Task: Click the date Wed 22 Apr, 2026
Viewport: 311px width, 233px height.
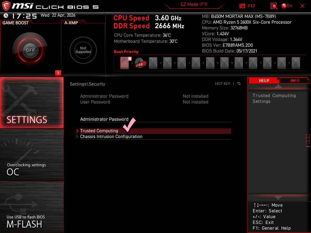Action: (x=58, y=15)
